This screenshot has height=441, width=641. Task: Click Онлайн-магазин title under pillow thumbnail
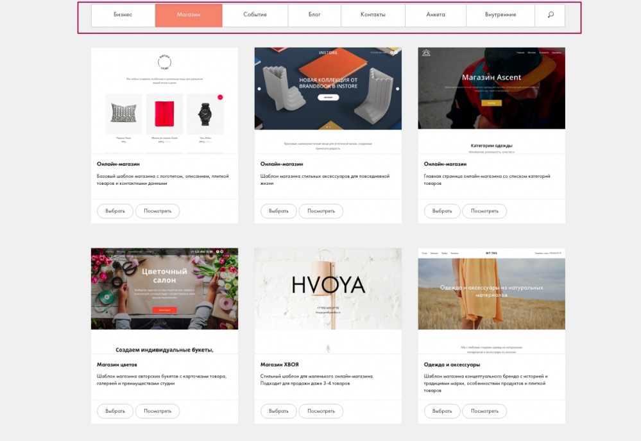118,164
